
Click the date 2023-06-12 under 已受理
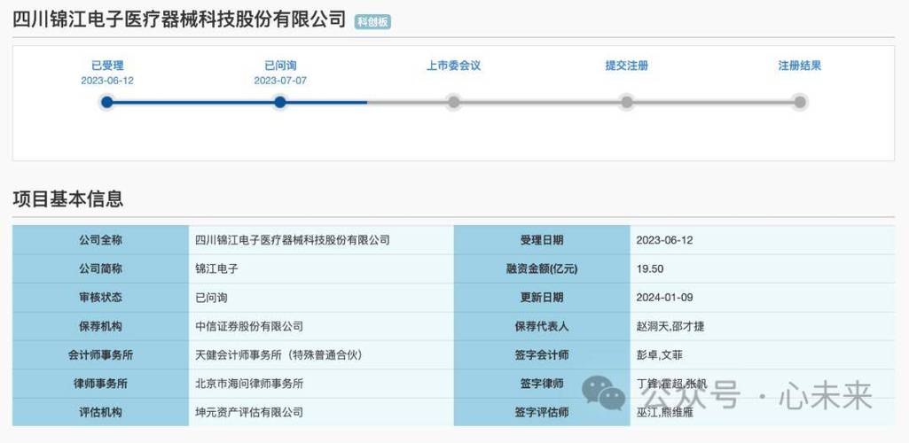coord(107,81)
